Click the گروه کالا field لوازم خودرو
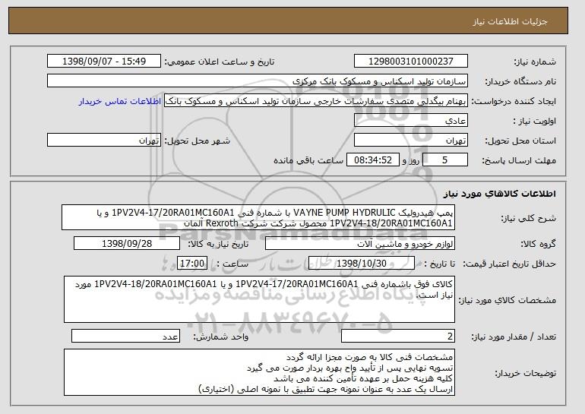585x414 pixels. pyautogui.click(x=360, y=244)
